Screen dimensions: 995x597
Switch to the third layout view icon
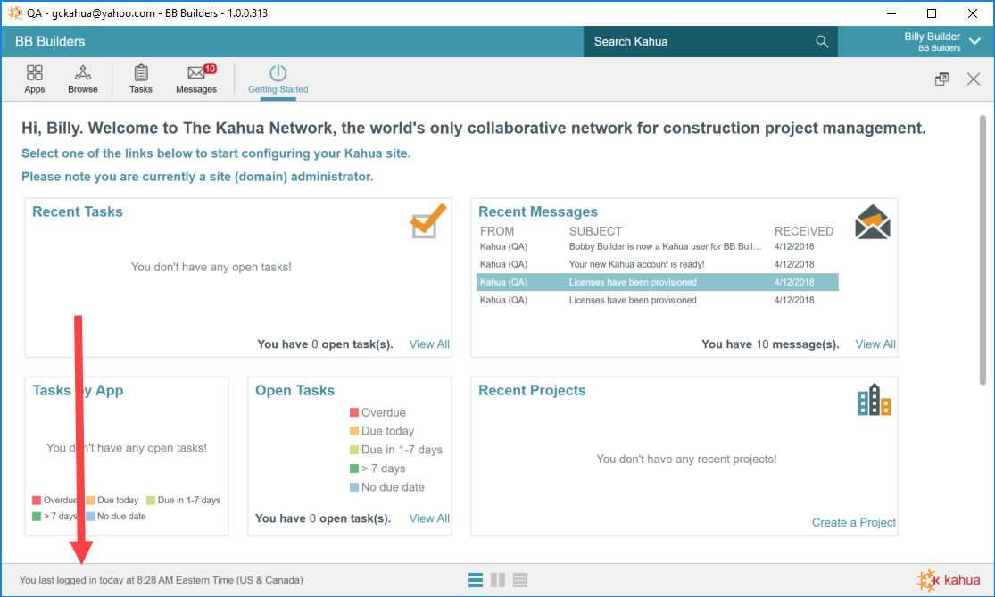click(x=520, y=580)
